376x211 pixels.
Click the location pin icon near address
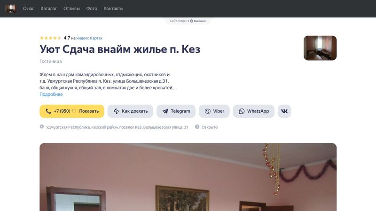pos(42,126)
